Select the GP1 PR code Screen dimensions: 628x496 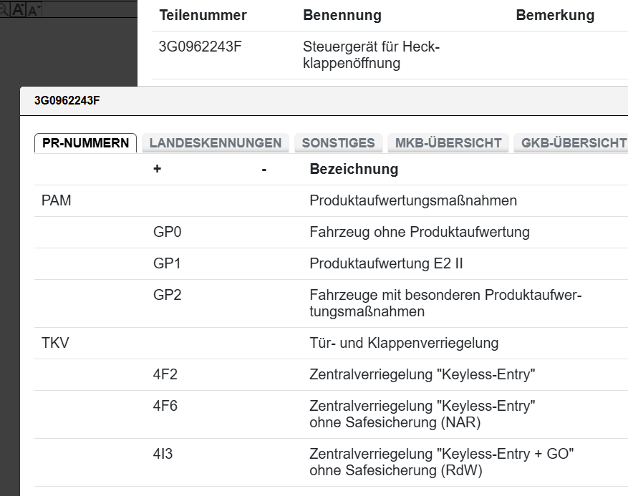tap(167, 263)
